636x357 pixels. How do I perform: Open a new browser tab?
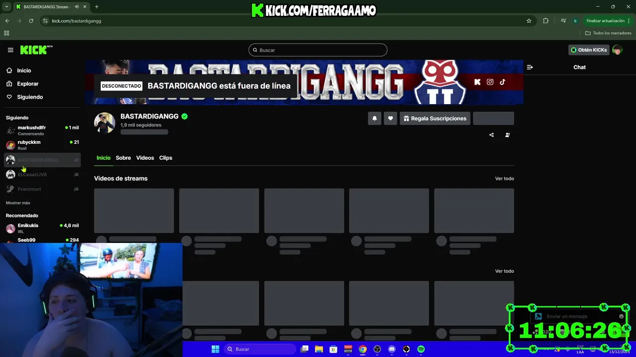pyautogui.click(x=96, y=7)
